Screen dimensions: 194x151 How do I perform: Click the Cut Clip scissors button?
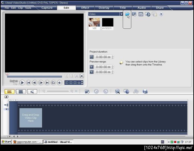pos(77,76)
